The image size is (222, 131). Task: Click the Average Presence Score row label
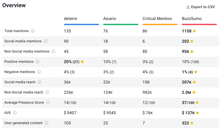[24, 102]
